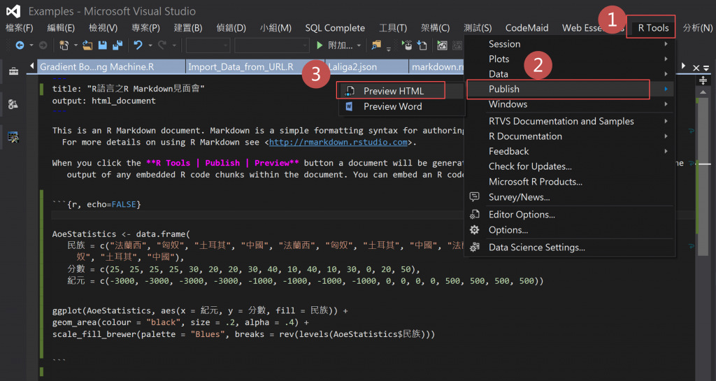Open the solution configurations combo box

208,45
